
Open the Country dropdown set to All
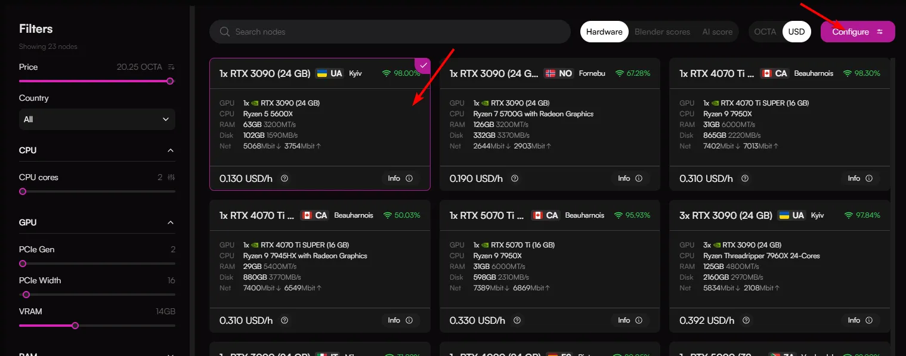point(97,119)
